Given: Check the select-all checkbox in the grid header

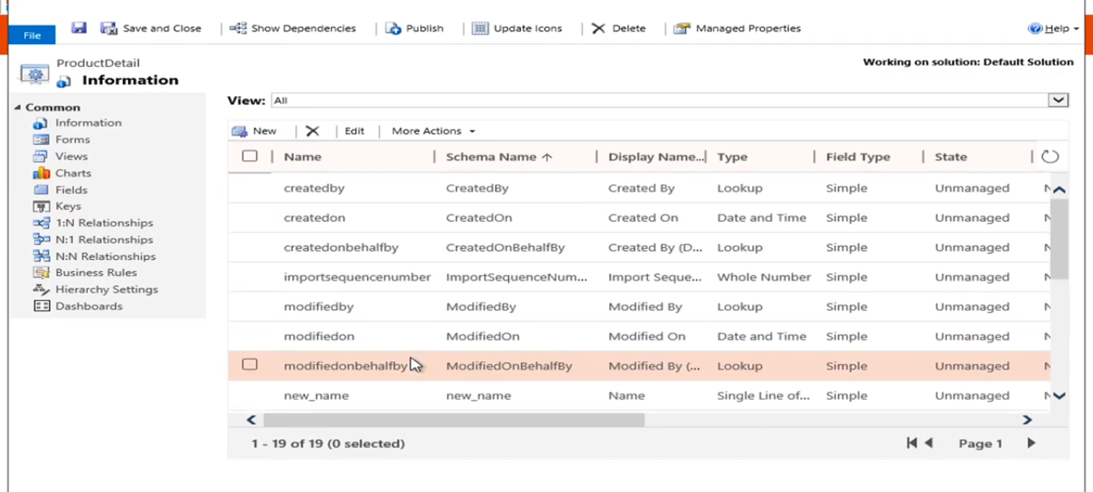Looking at the screenshot, I should point(250,156).
